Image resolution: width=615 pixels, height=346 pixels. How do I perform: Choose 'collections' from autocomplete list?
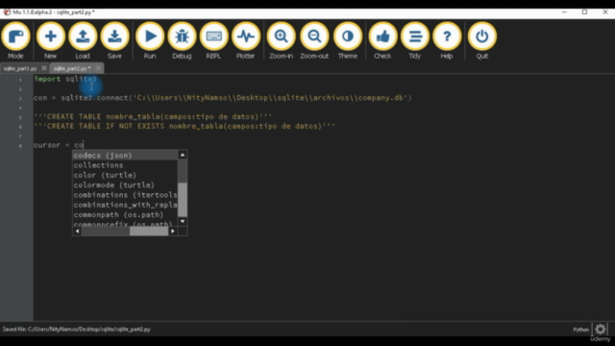click(125, 165)
